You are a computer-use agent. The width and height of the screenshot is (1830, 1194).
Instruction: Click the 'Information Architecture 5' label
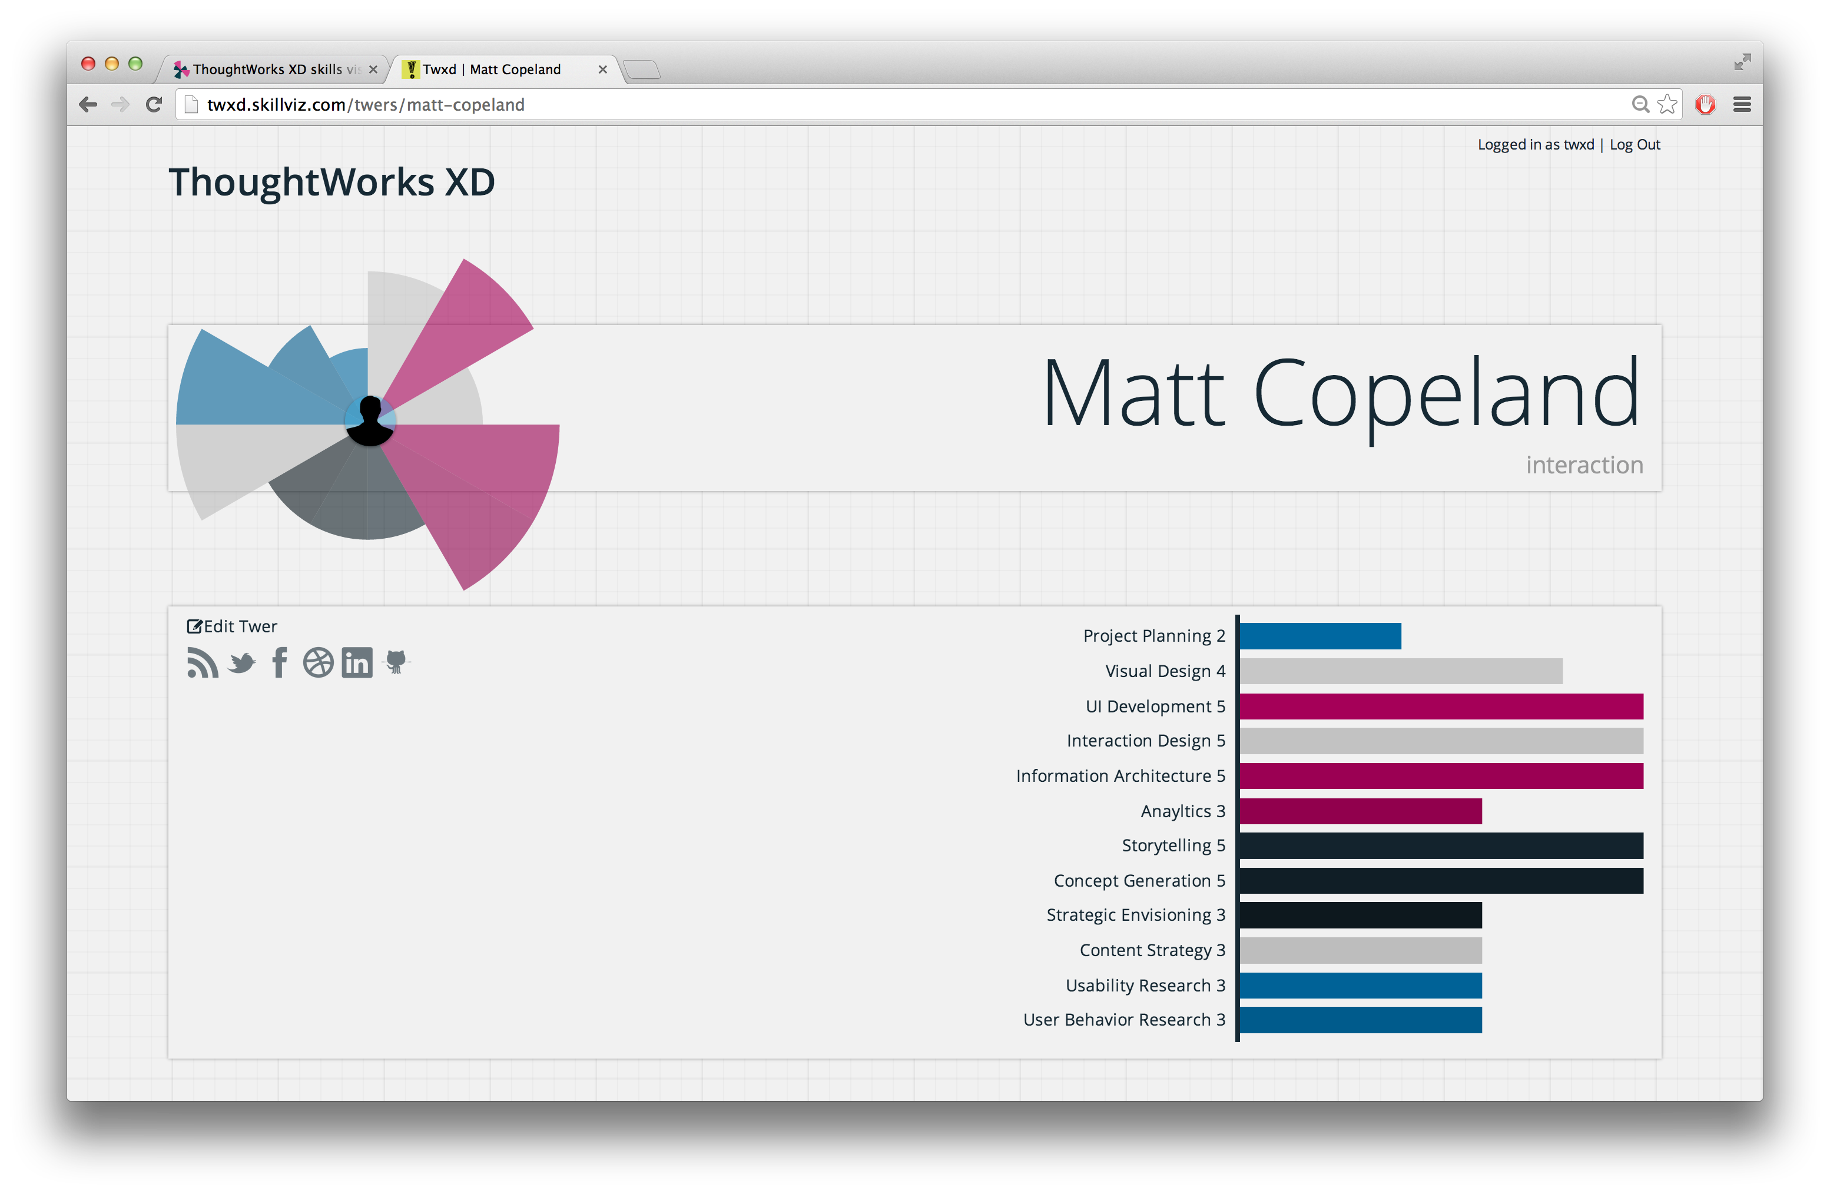tap(1120, 776)
